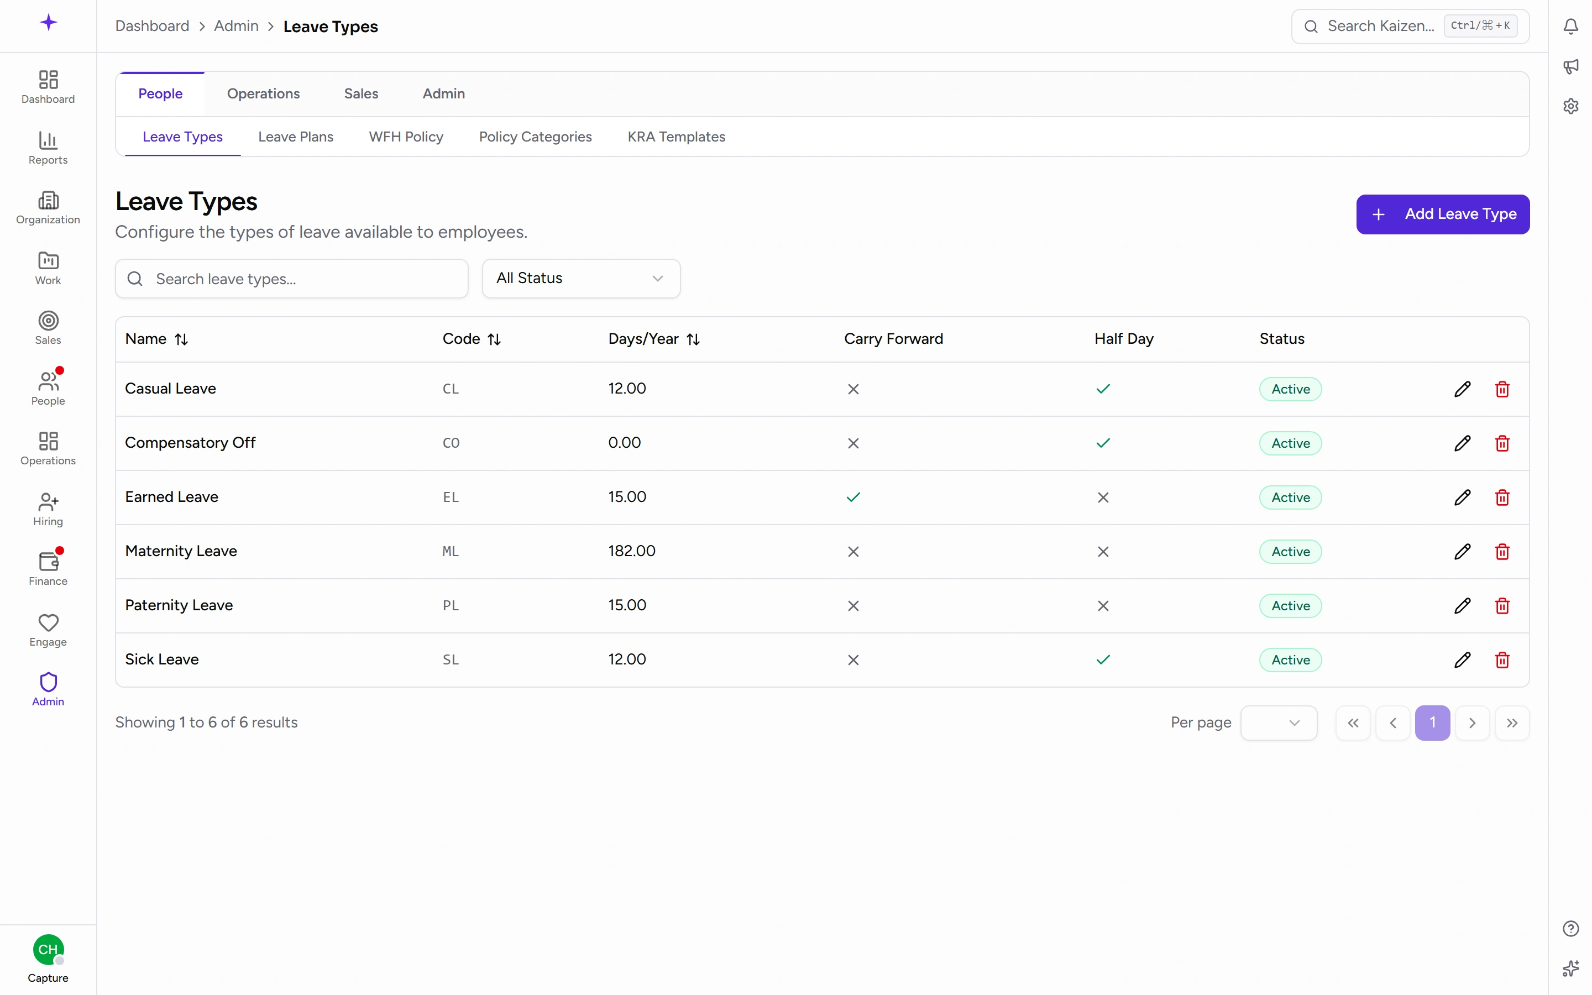Image resolution: width=1592 pixels, height=995 pixels.
Task: Switch to the Sales top tab
Action: pyautogui.click(x=361, y=93)
